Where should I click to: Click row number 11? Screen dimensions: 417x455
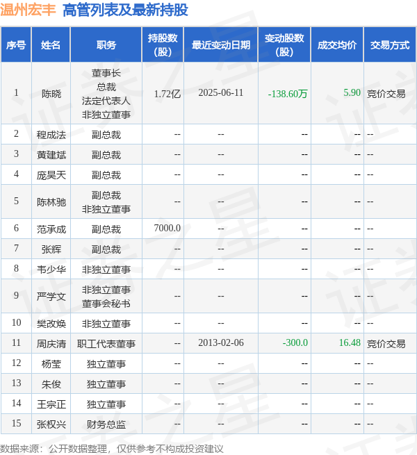[x=16, y=342]
